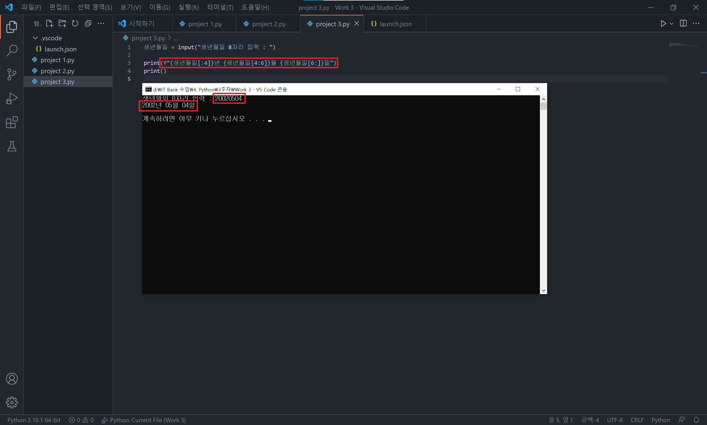Collapse the .vscode folder
This screenshot has height=425, width=707.
point(35,38)
